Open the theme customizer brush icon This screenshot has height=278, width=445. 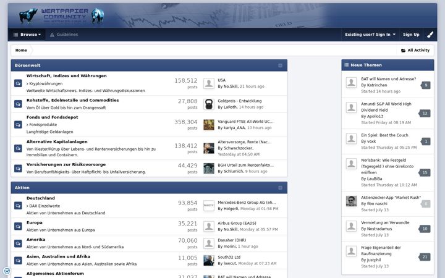pos(430,35)
